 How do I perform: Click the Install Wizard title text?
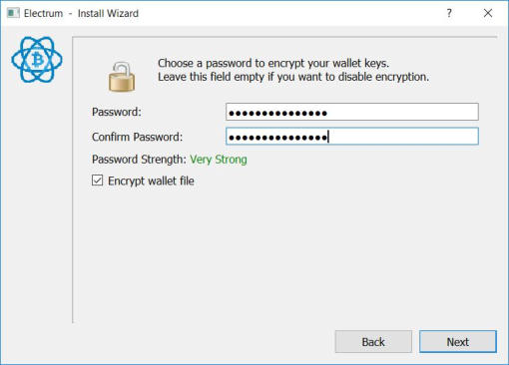[x=108, y=13]
